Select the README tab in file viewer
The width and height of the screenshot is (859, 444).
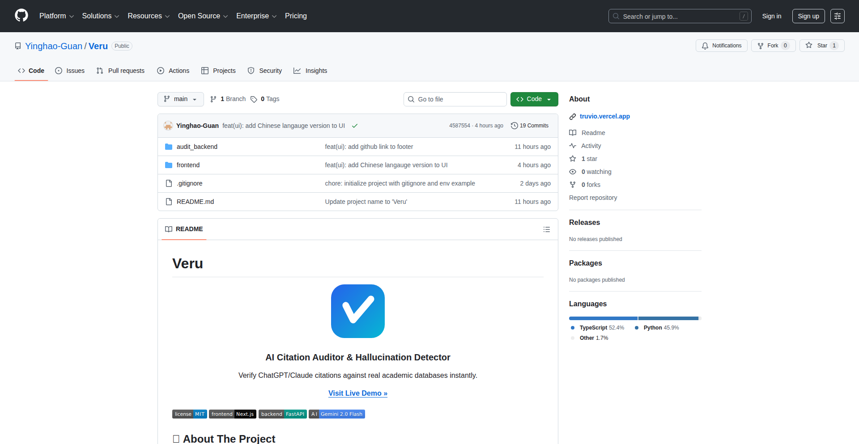tap(184, 229)
